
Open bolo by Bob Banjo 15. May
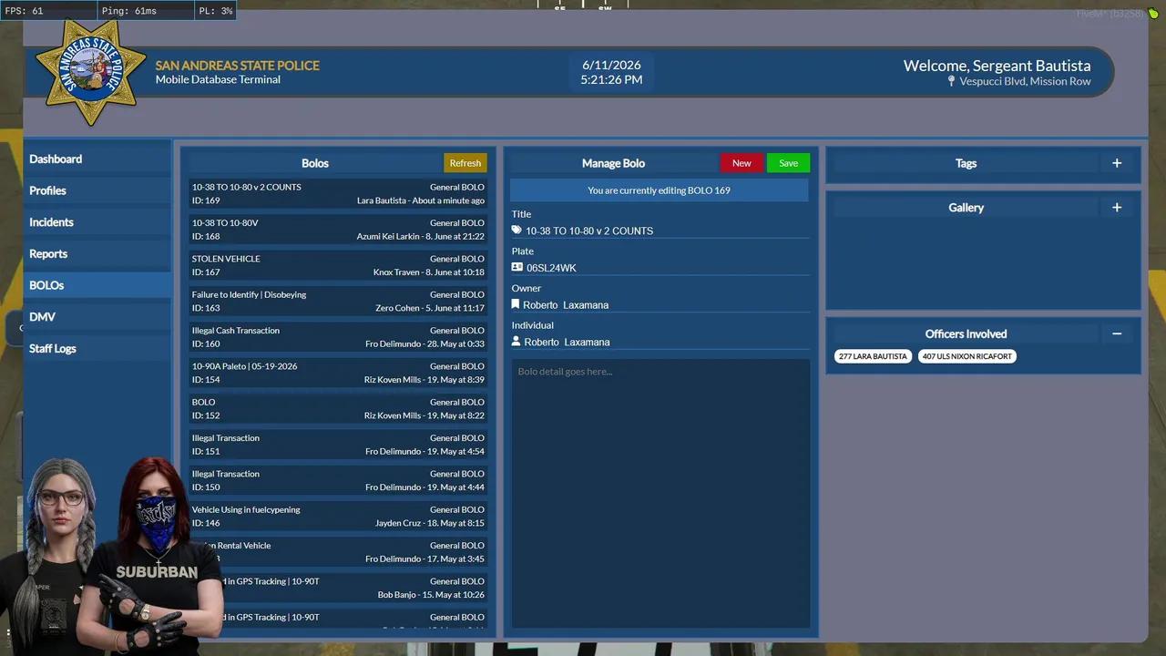(x=338, y=588)
